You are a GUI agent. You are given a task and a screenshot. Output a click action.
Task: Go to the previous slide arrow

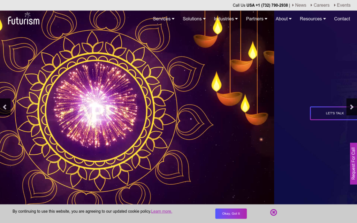[x=5, y=107]
